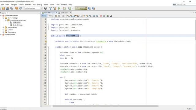Click the gutter hint icon on line 9
196x110 pixels.
click(x=46, y=42)
